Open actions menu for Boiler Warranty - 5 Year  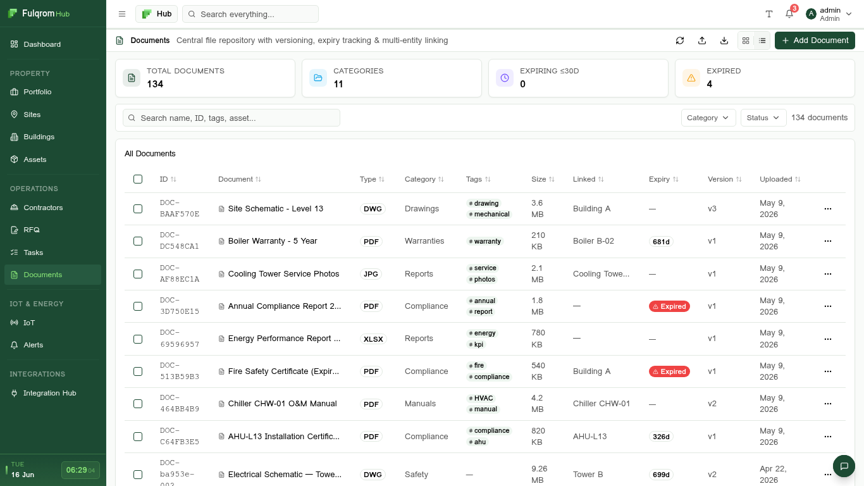coord(828,241)
